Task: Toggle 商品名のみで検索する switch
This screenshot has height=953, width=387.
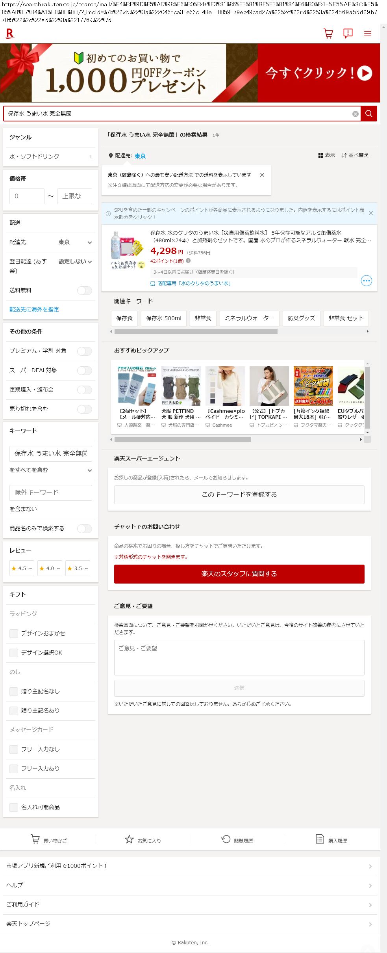Action: [x=84, y=529]
